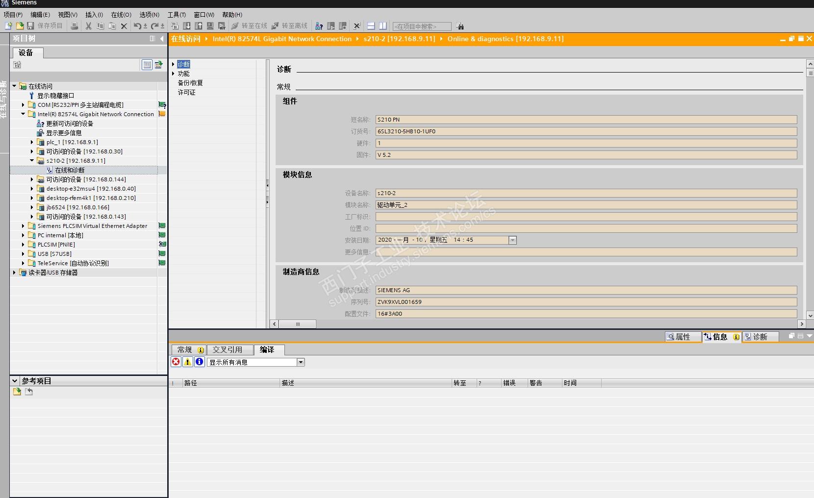
Task: Click the binoculars search icon
Action: click(460, 26)
